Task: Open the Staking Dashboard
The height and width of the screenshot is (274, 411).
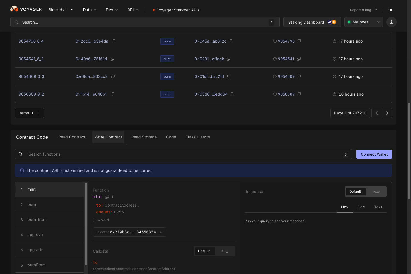Action: pos(312,22)
